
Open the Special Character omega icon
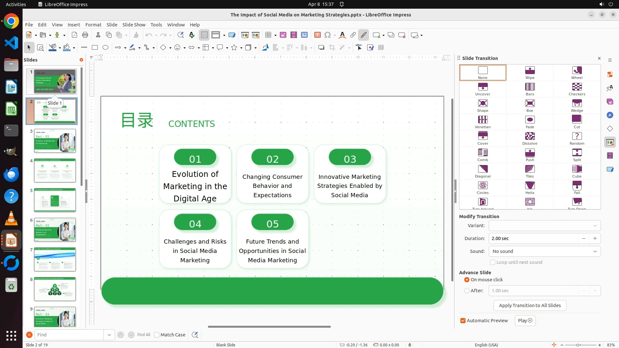pyautogui.click(x=328, y=35)
